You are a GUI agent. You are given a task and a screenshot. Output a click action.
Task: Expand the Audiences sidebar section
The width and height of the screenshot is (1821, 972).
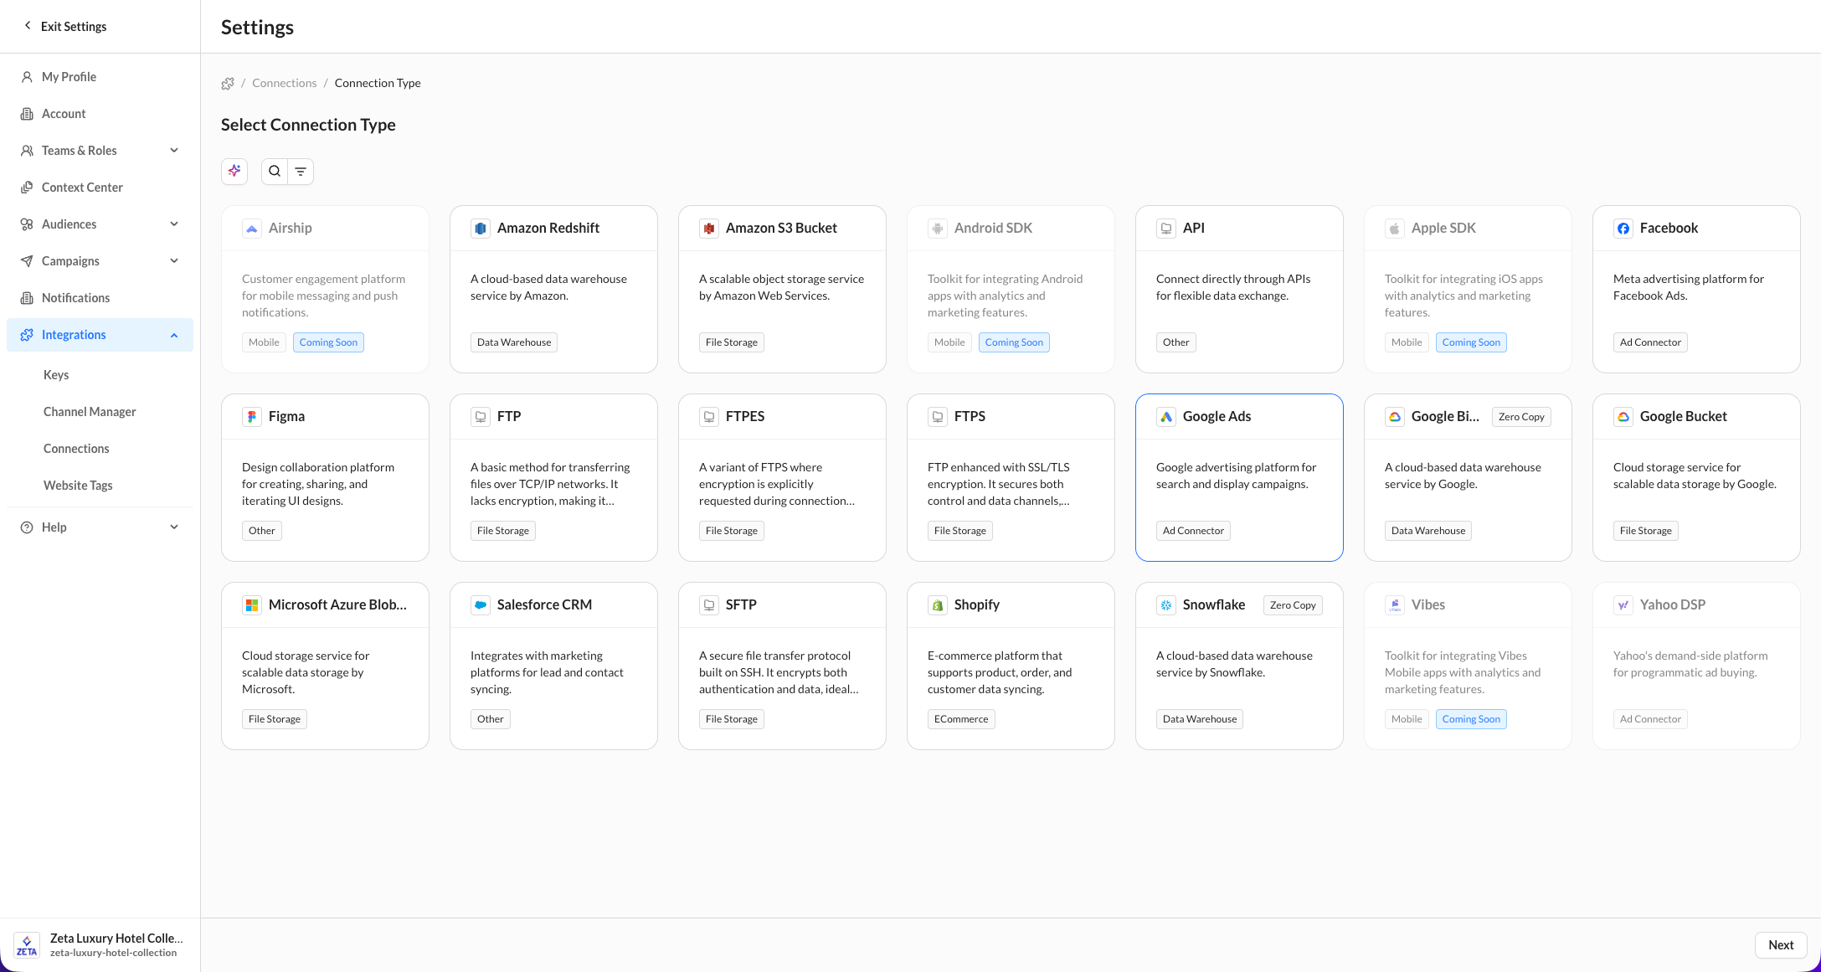[x=100, y=224]
